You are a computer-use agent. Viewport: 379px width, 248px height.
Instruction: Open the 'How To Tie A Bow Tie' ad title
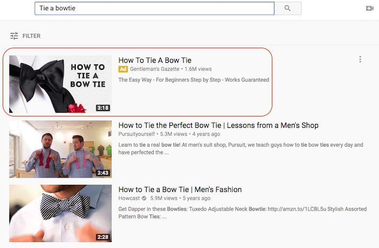(155, 60)
